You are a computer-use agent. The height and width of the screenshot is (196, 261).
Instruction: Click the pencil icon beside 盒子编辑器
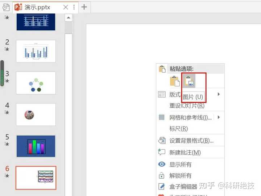pos(161,186)
